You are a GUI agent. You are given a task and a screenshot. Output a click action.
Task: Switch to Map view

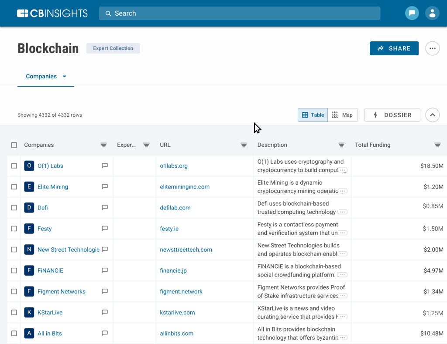[x=343, y=115]
